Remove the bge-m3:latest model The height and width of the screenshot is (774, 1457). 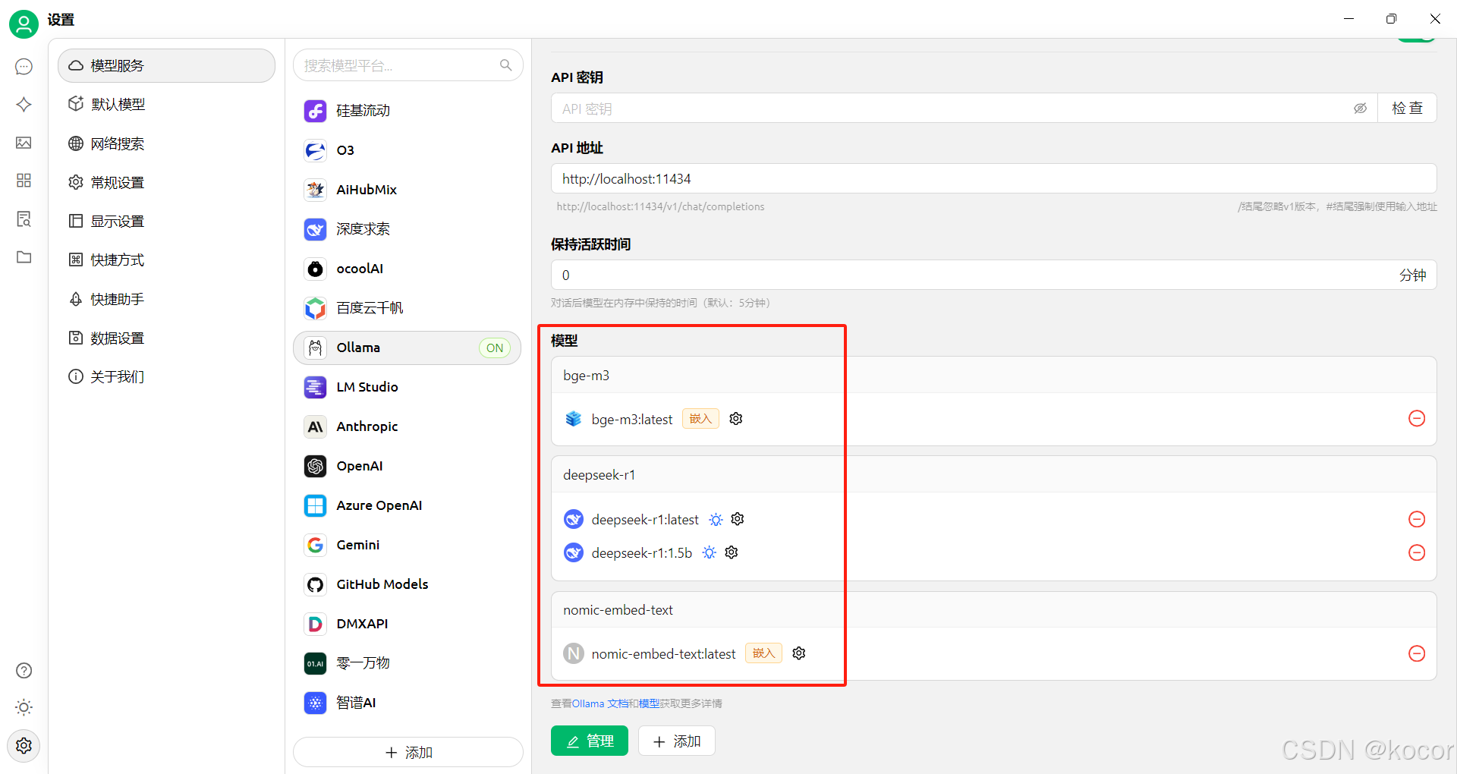point(1417,418)
